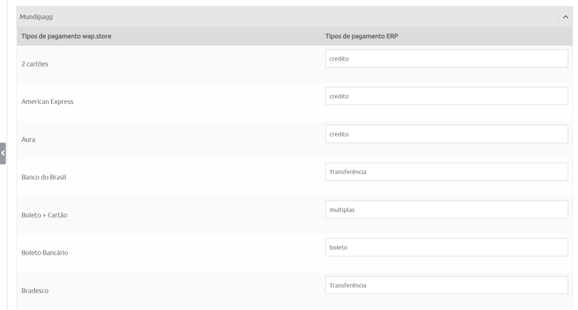Viewport: 578px width, 310px height.
Task: Click 'Tipos de pagamento ERP' column header
Action: 364,36
